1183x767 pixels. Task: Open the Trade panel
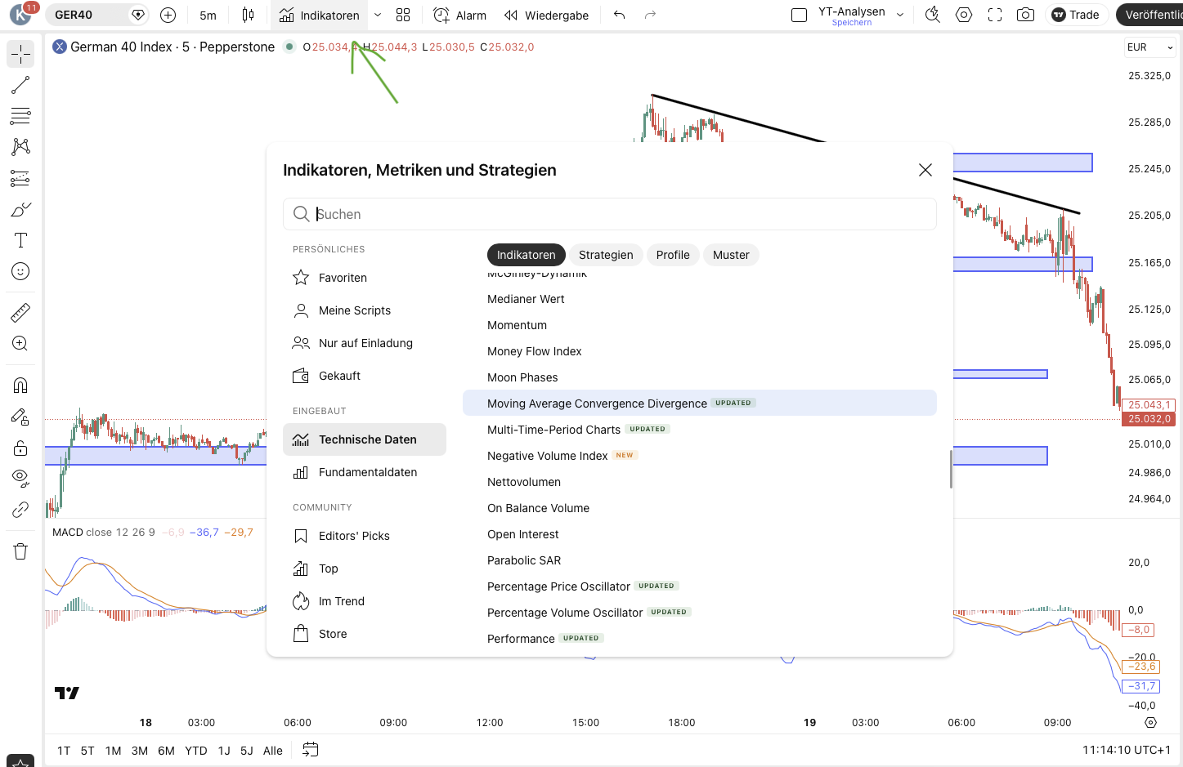pos(1076,15)
